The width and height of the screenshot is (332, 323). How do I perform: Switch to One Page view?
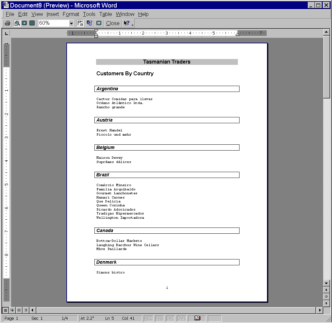click(x=25, y=23)
